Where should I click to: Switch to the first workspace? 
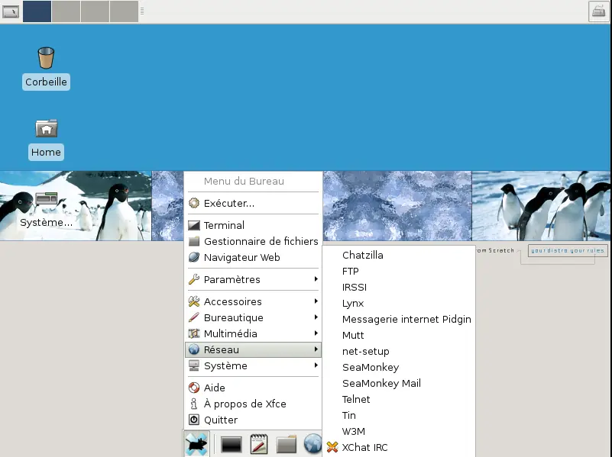point(37,11)
